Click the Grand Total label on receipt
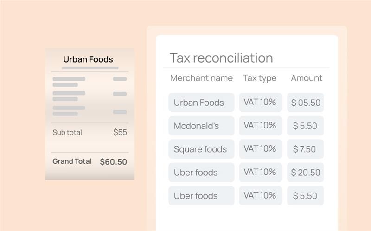Viewport: 371px width, 231px height. point(72,161)
